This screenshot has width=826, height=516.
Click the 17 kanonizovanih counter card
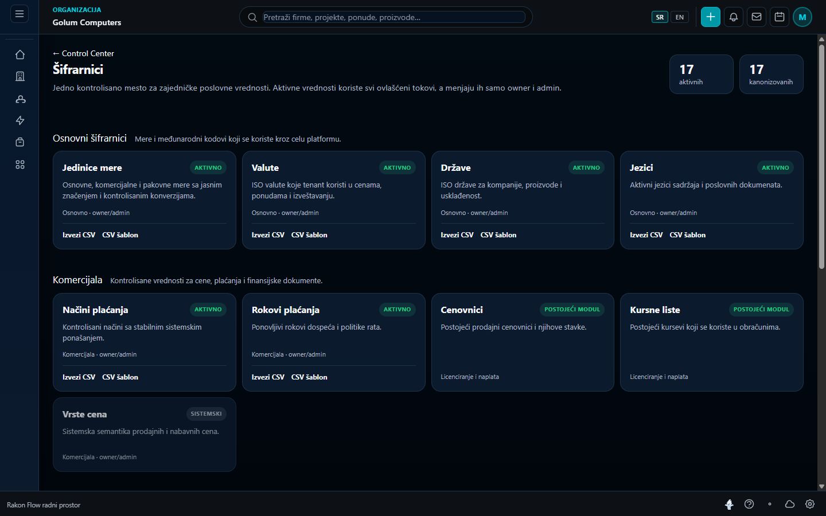click(x=772, y=74)
